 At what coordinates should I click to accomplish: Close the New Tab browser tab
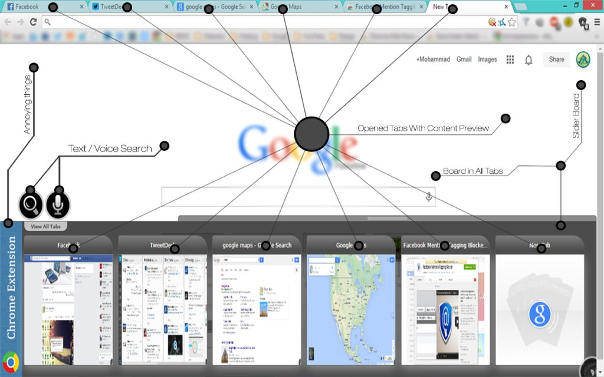pyautogui.click(x=506, y=6)
